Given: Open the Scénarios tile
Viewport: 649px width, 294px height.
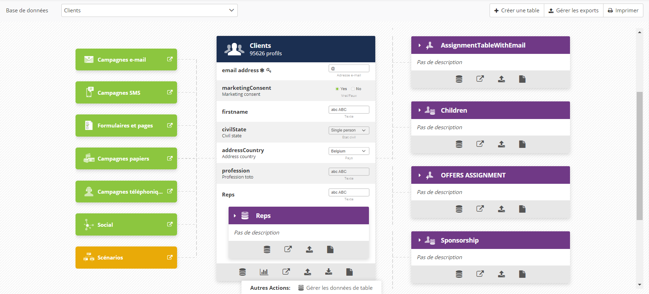Looking at the screenshot, I should pyautogui.click(x=126, y=257).
